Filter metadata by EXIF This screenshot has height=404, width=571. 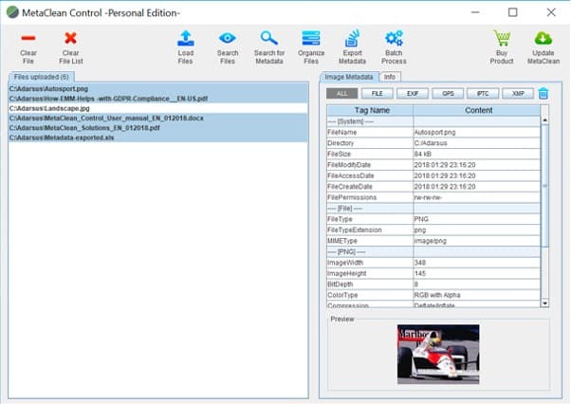[x=411, y=93]
